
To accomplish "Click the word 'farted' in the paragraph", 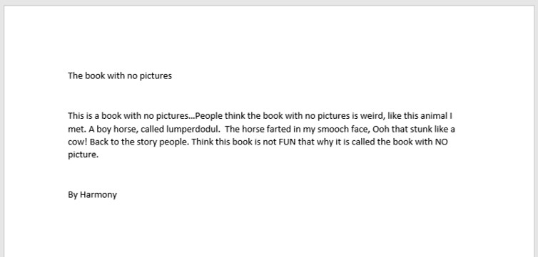I will (287, 130).
